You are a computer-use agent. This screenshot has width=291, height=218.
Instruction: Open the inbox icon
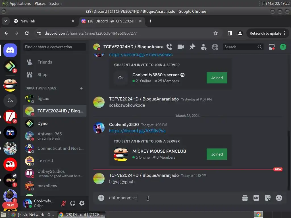point(272,47)
